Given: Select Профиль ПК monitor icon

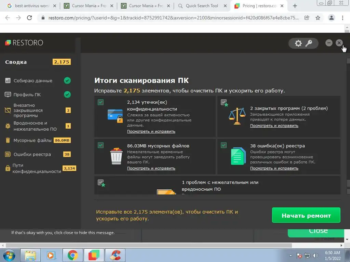Looking at the screenshot, I should [8, 94].
